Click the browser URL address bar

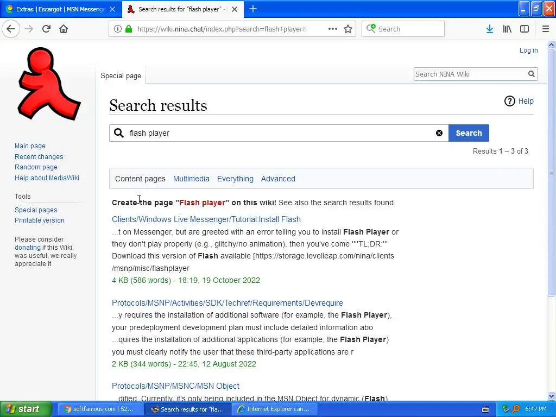point(222,29)
